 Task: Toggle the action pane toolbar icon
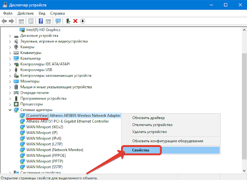(x=48, y=21)
